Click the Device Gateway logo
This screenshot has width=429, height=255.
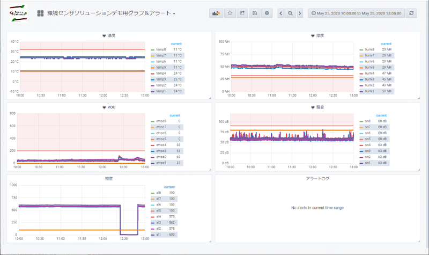18,13
